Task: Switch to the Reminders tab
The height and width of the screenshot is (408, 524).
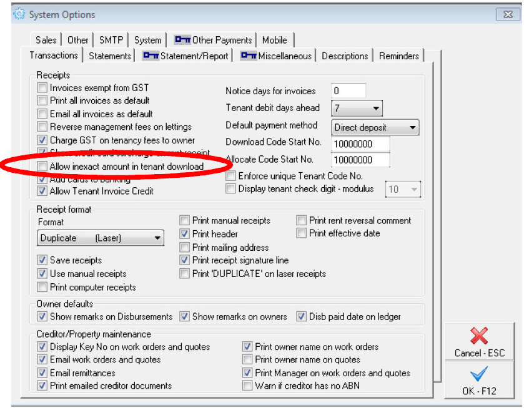Action: point(398,56)
